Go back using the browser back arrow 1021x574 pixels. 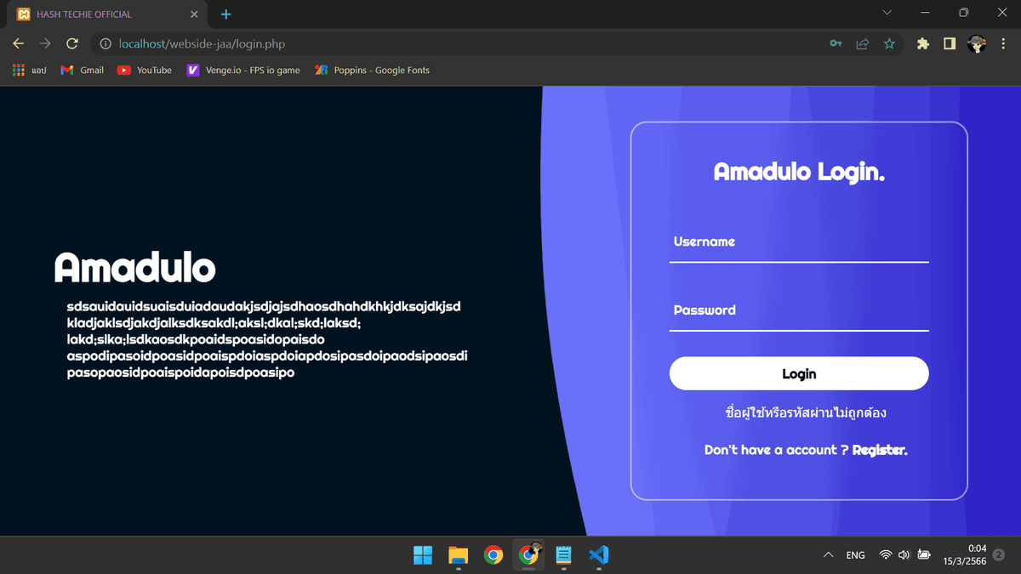(19, 43)
